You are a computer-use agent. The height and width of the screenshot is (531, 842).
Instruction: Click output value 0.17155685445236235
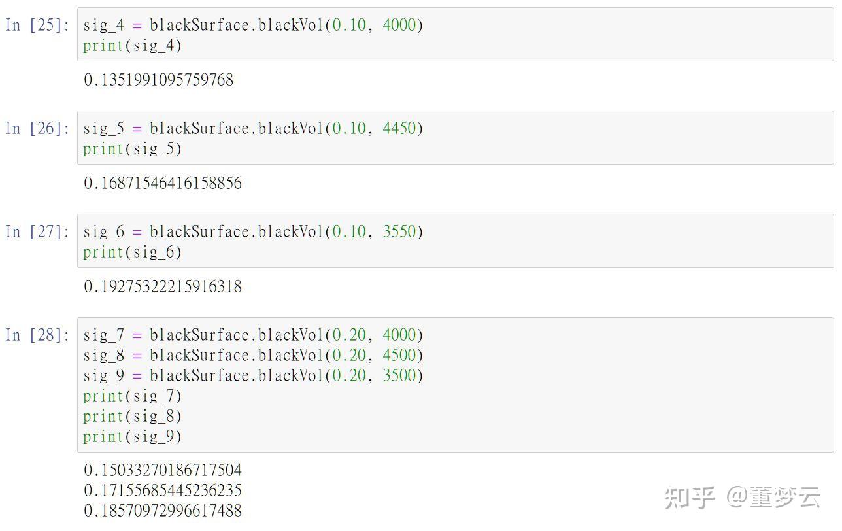click(x=163, y=491)
